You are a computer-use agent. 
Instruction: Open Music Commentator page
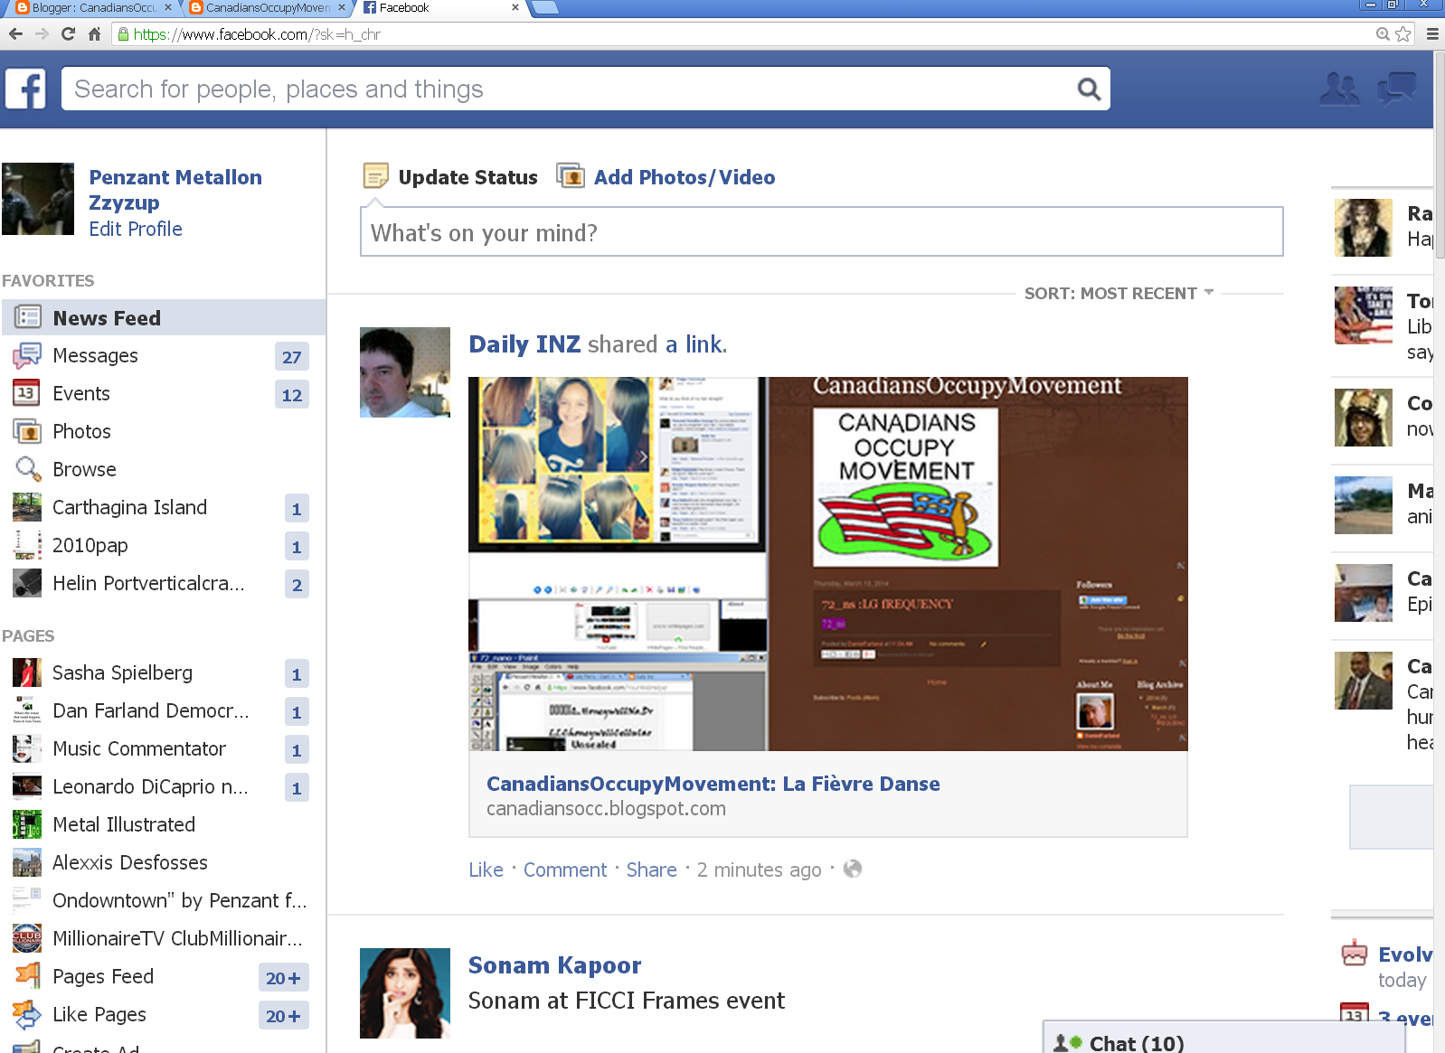coord(164,748)
